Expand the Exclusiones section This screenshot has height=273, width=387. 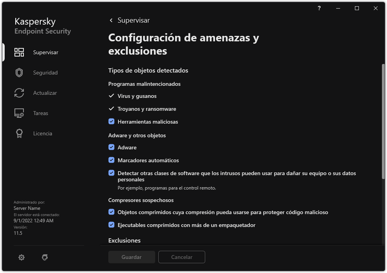(x=124, y=240)
